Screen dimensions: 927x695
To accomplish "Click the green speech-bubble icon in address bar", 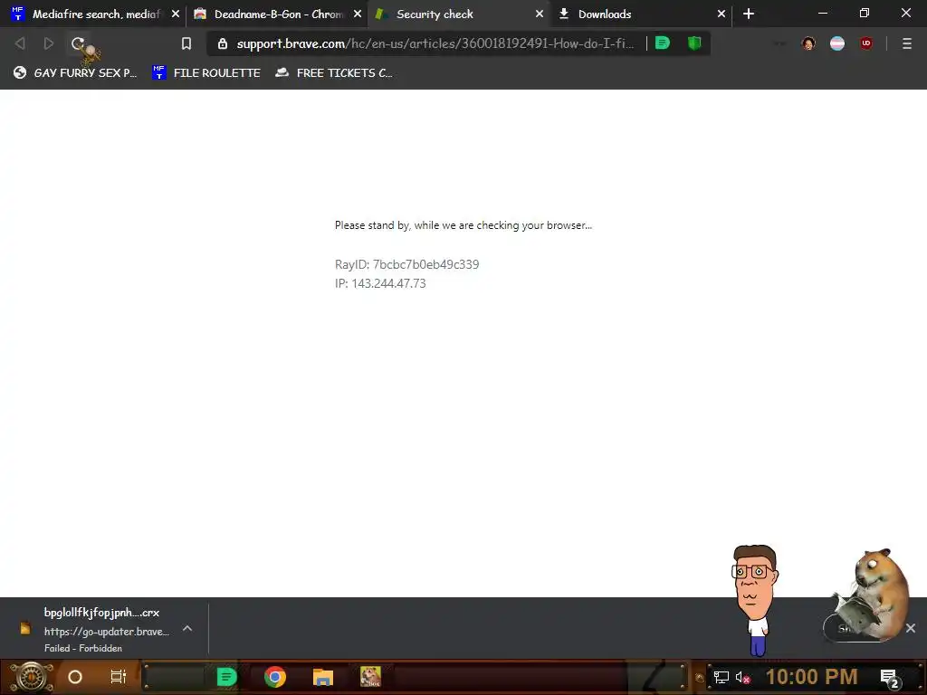I will point(662,43).
